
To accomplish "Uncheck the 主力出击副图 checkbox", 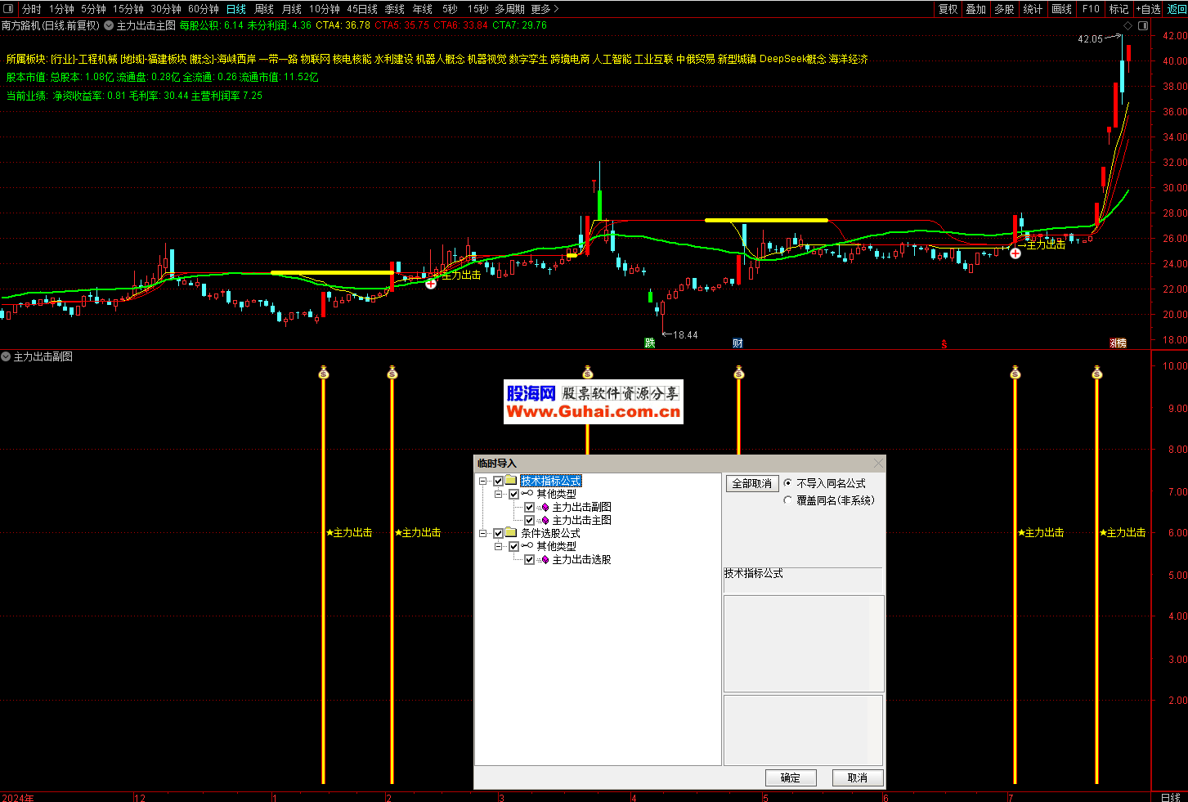I will 529,507.
